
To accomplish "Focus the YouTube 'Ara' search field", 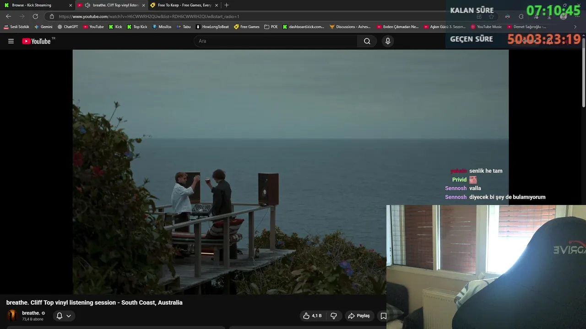I will click(276, 41).
